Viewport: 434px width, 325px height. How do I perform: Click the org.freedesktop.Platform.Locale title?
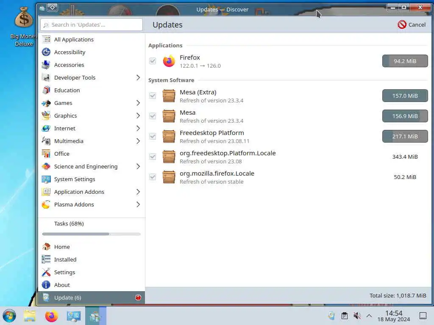coord(228,153)
